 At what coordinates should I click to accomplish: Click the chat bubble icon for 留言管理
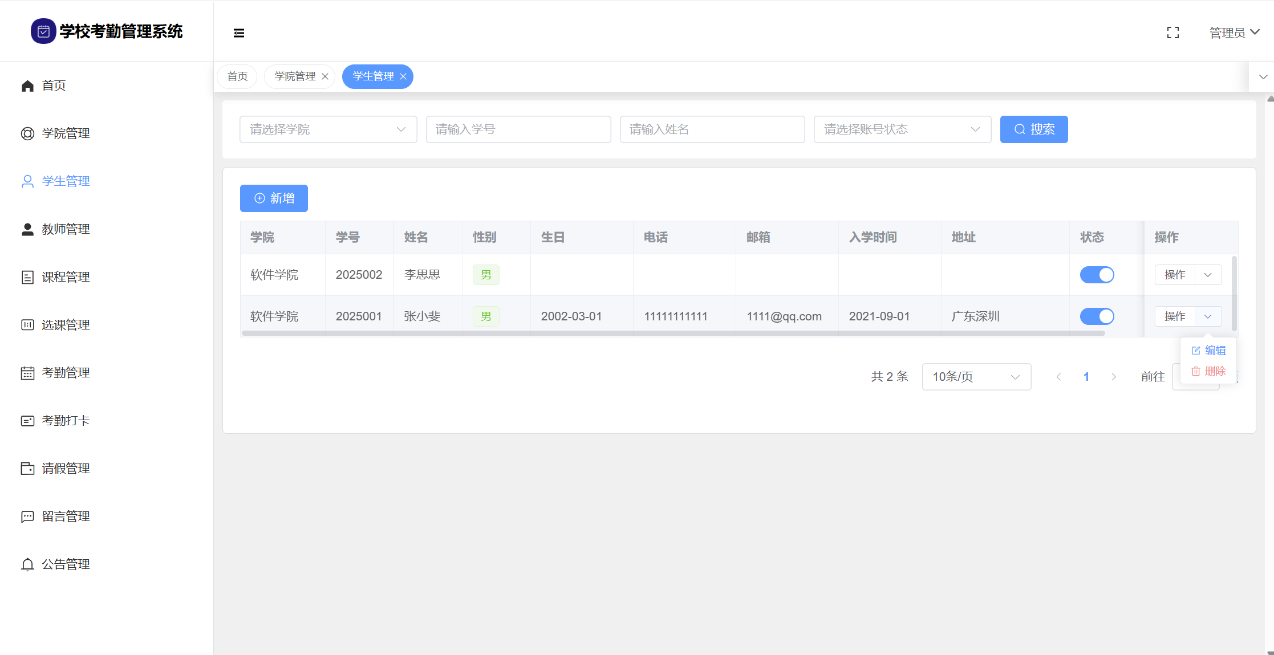coord(27,516)
